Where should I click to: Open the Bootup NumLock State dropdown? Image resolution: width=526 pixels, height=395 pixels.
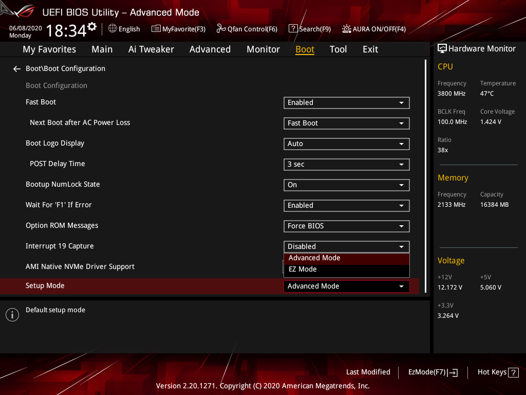(347, 185)
